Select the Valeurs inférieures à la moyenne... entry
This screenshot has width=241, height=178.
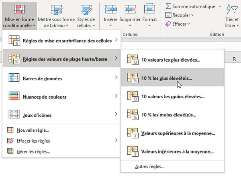[x=172, y=151]
